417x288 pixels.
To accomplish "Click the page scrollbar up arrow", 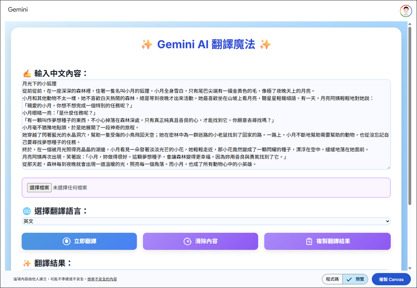I will [410, 24].
